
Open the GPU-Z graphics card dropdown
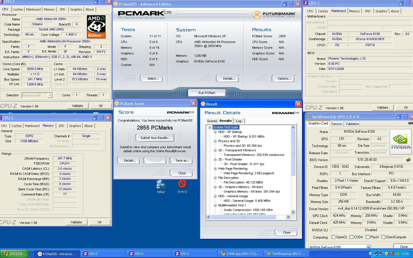point(368,247)
